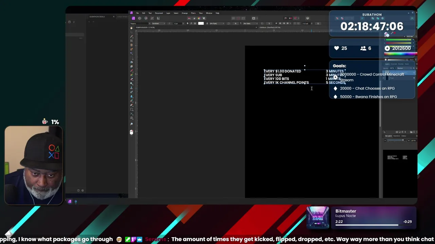Click the Navigator zoom in plus button
The height and width of the screenshot is (244, 435).
409,140
